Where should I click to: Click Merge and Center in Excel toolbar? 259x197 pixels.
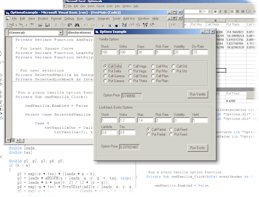pyautogui.click(x=248, y=11)
